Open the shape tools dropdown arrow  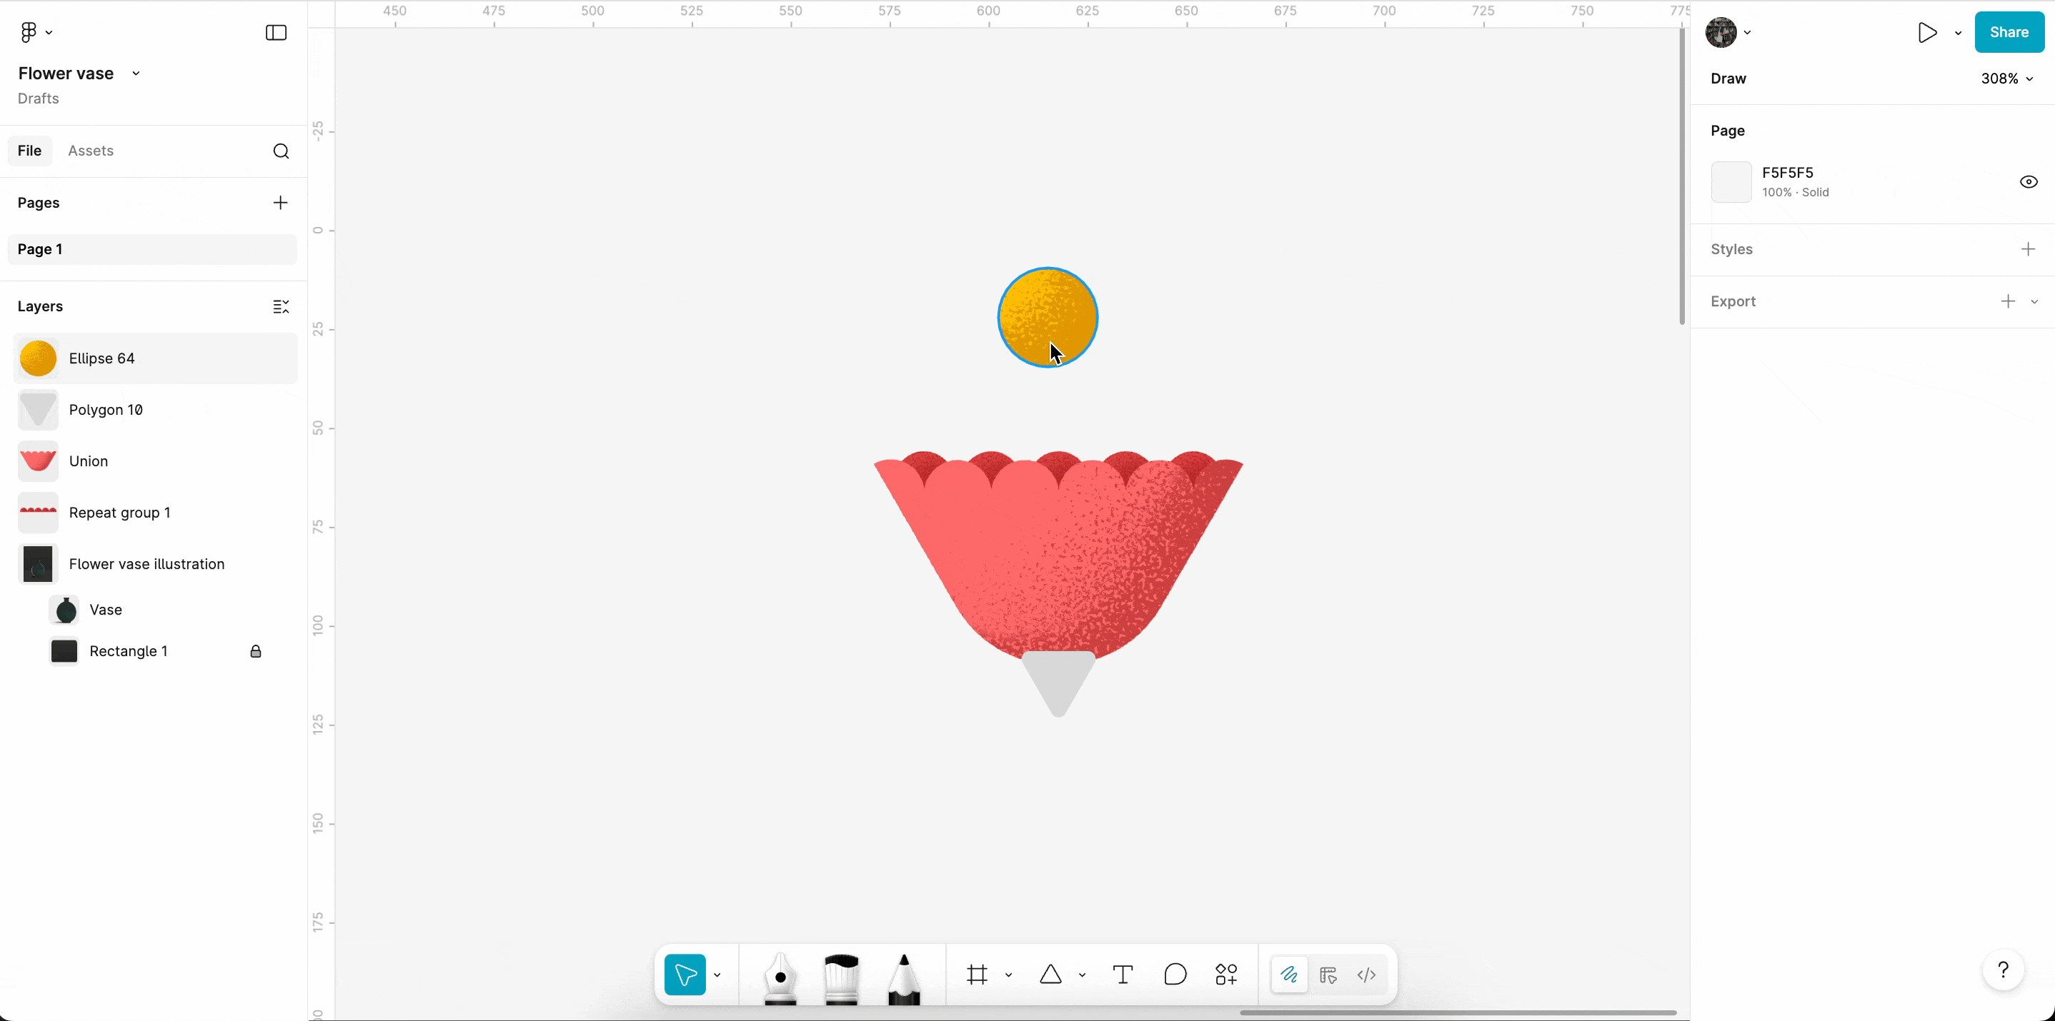(x=1082, y=975)
